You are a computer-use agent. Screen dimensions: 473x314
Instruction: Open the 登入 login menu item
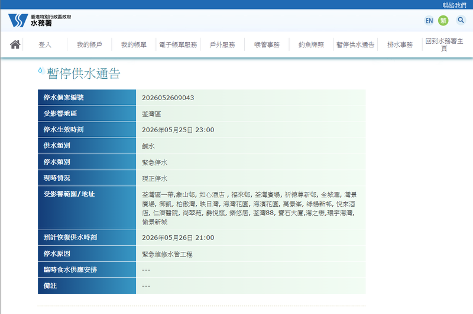45,44
